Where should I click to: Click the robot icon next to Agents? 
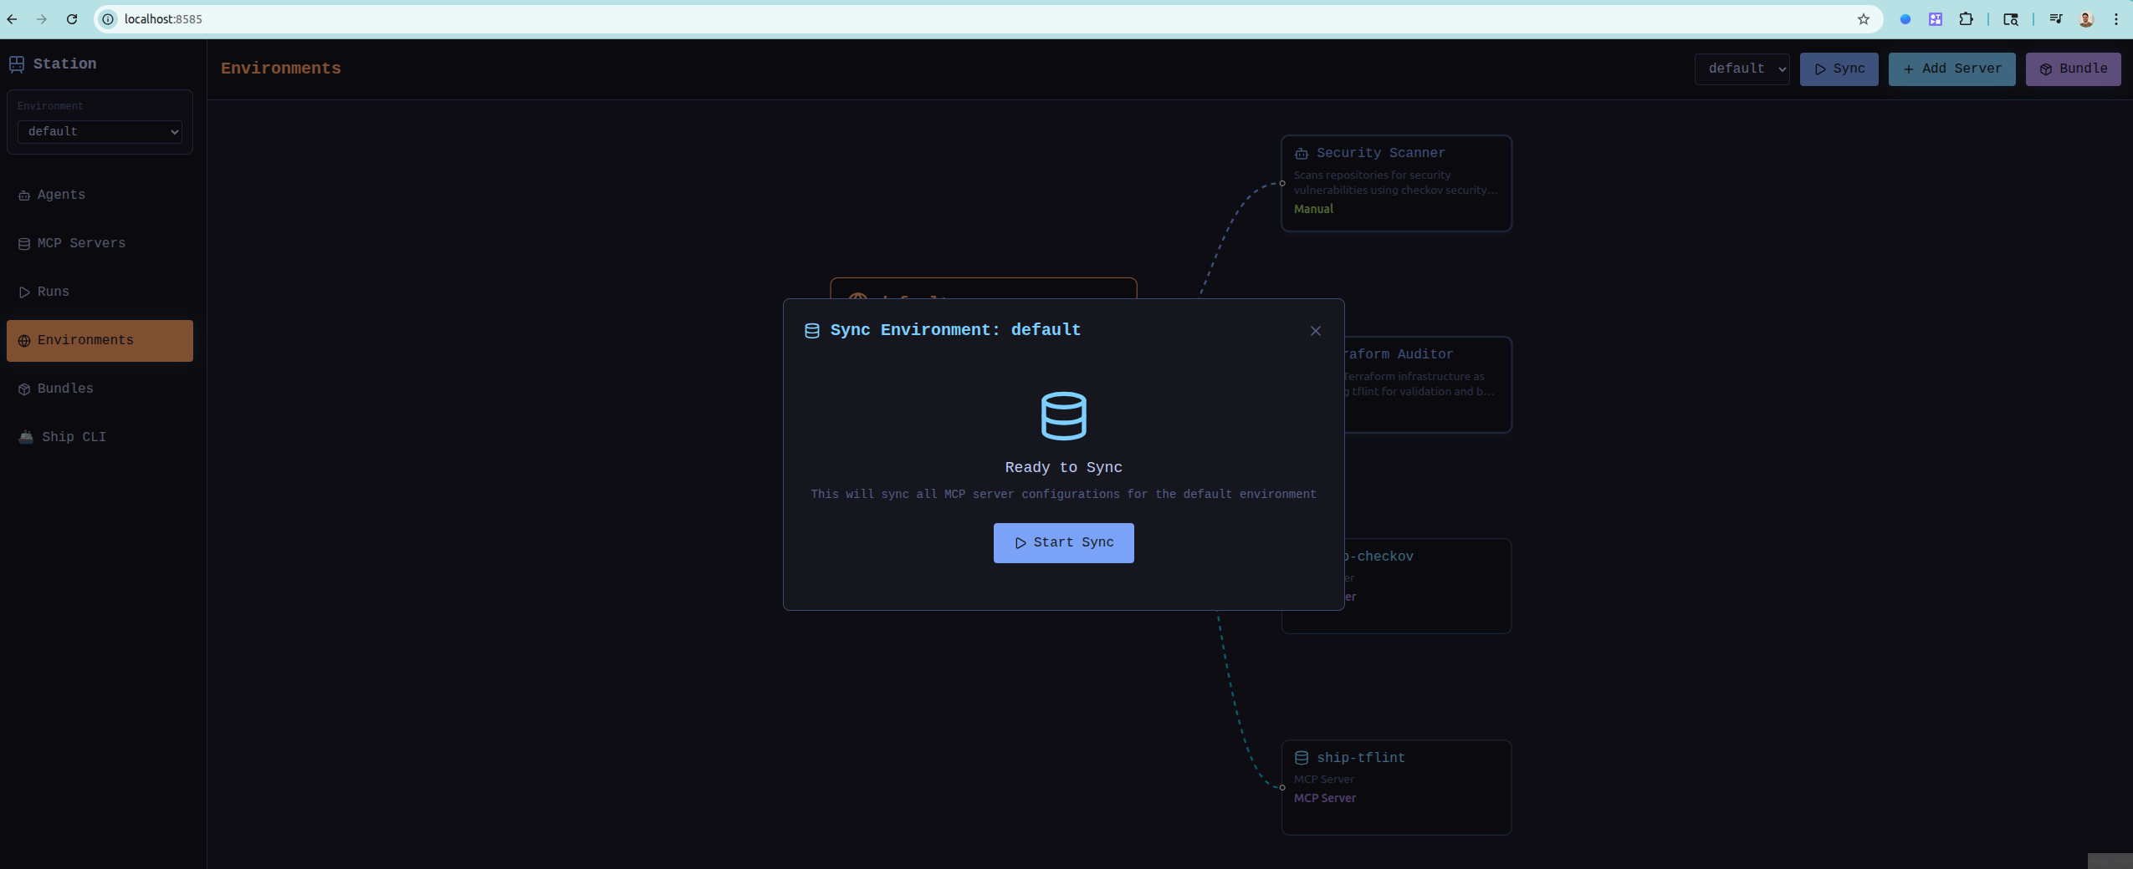24,196
